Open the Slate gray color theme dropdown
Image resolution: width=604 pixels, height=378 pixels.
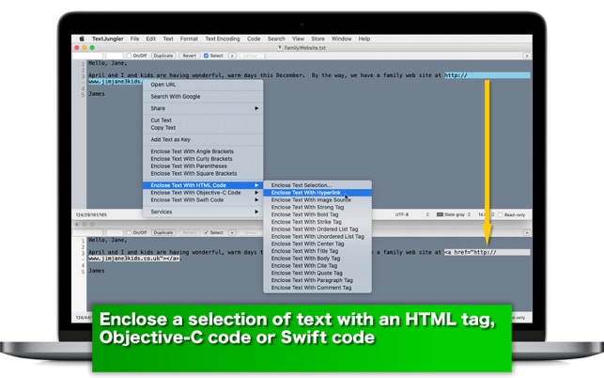454,214
